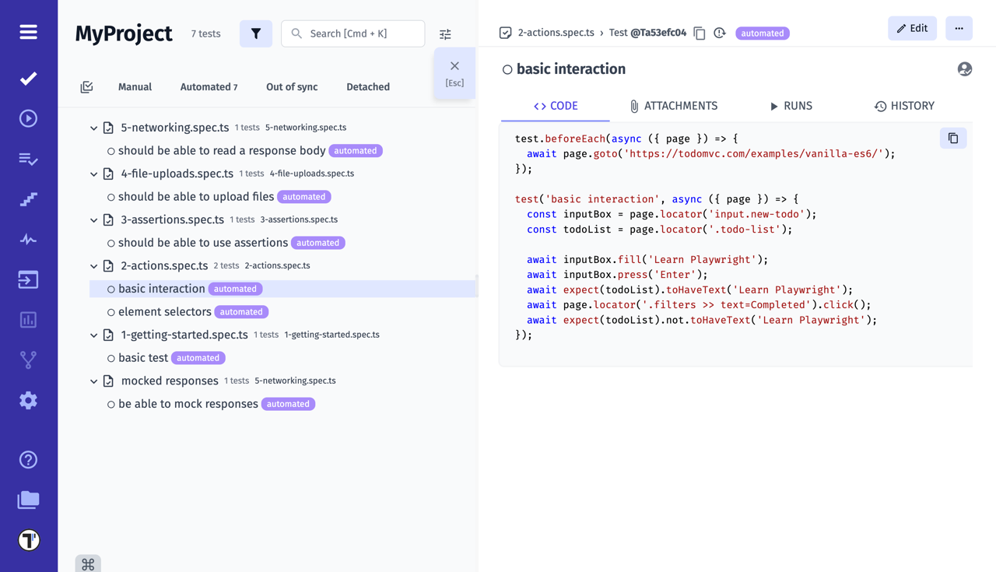Click the copy icon next to @Ta53efc04
This screenshot has width=996, height=572.
click(x=699, y=33)
